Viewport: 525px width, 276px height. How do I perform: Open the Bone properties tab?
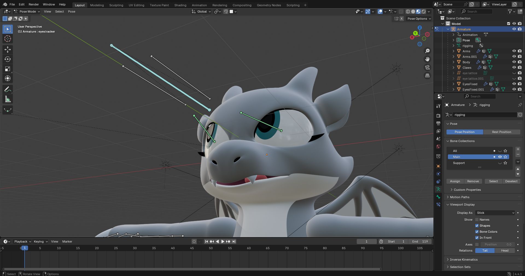438,197
